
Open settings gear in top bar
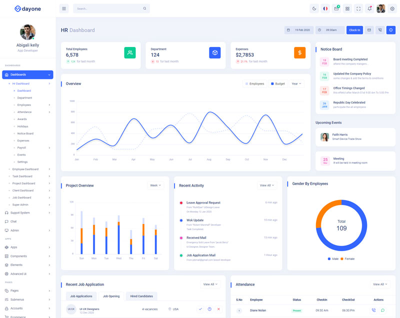pyautogui.click(x=392, y=8)
